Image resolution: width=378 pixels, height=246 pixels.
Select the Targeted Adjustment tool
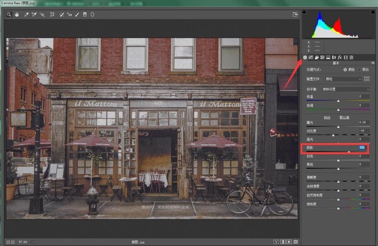[x=42, y=14]
